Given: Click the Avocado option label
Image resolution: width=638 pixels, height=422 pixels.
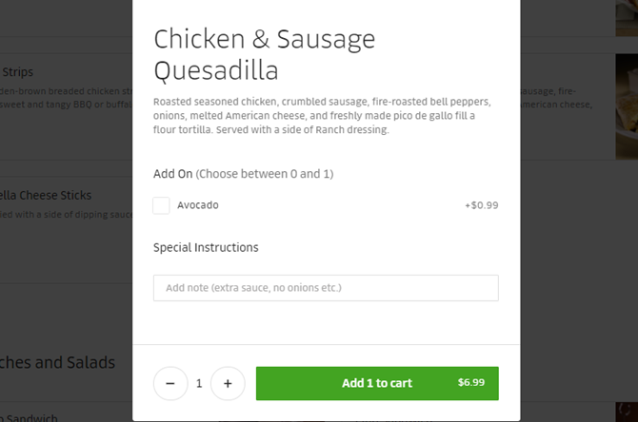Looking at the screenshot, I should [198, 205].
